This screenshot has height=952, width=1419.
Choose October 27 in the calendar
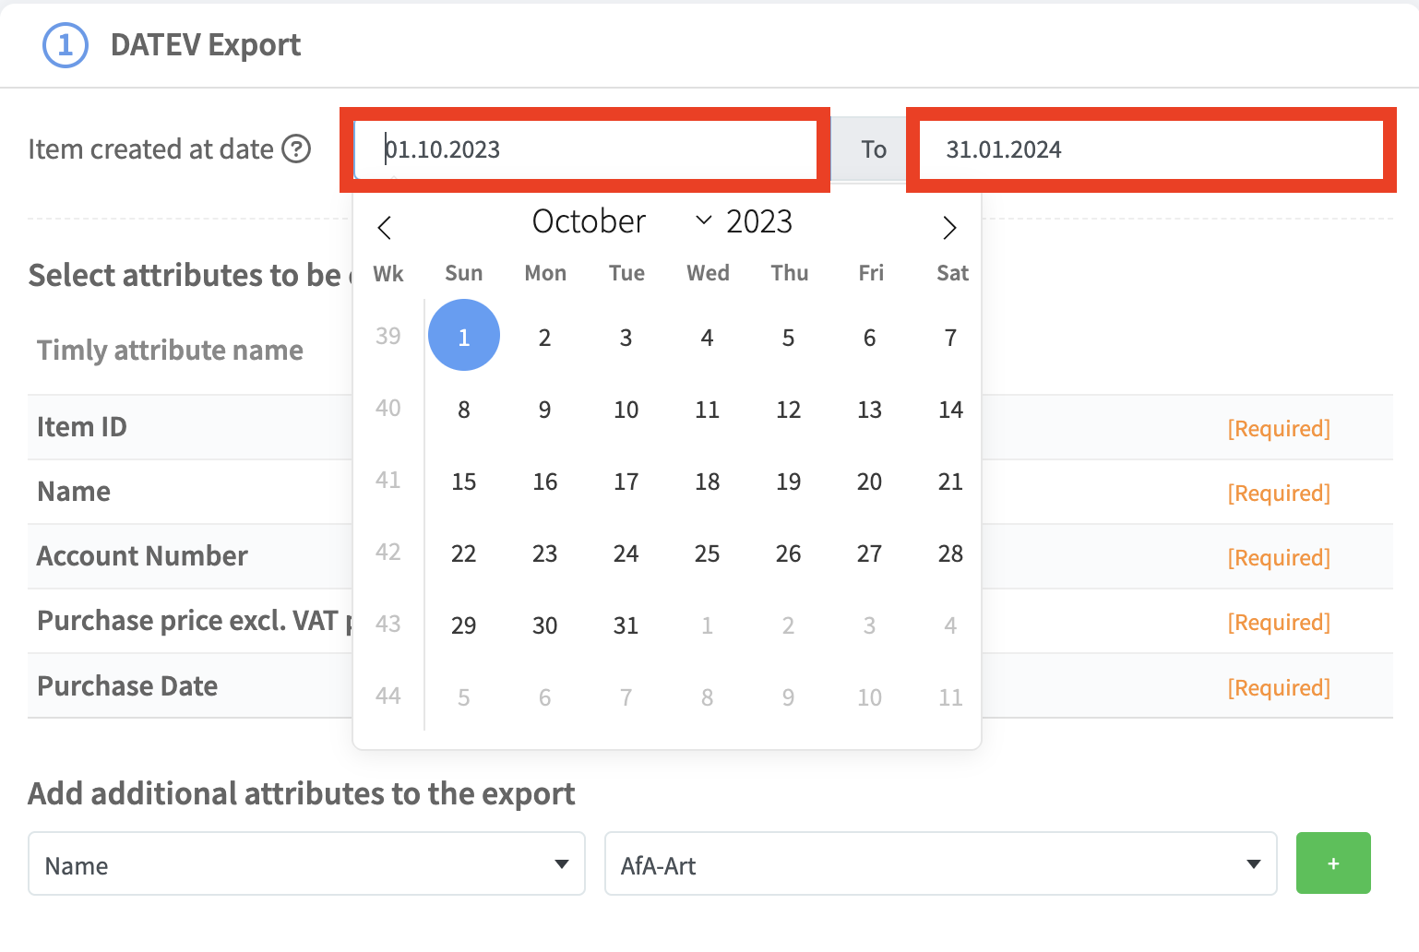(870, 553)
